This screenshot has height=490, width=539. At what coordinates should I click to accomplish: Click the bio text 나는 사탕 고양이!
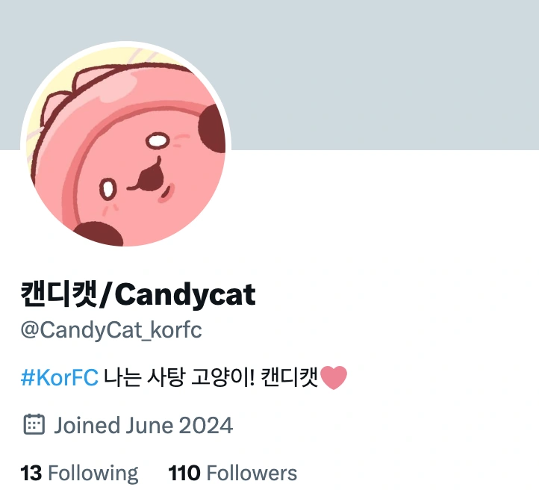pos(178,377)
